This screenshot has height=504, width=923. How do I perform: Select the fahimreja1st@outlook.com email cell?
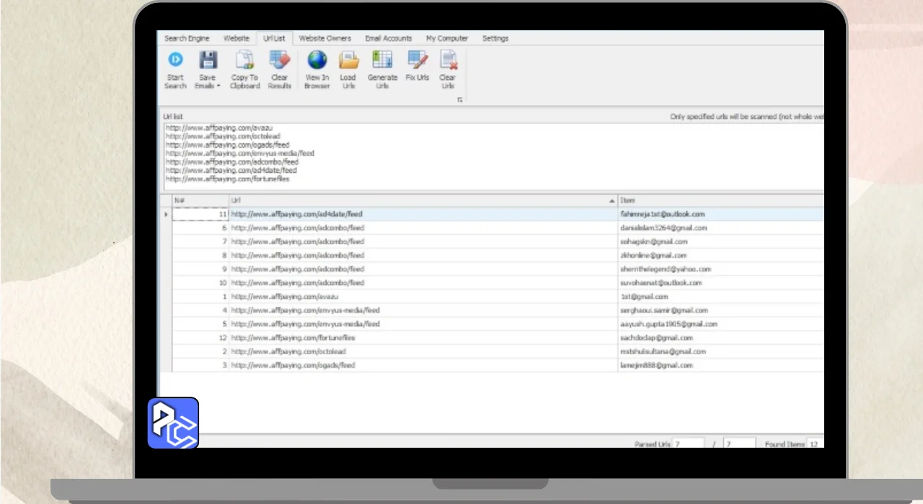click(721, 215)
